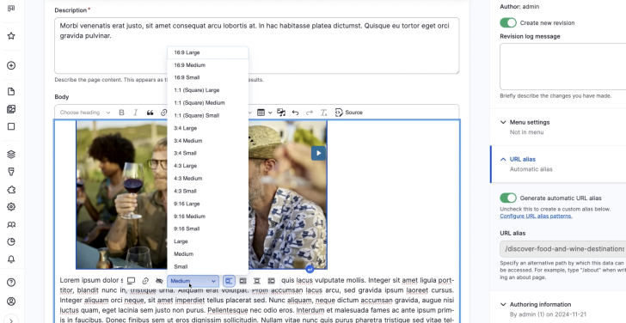
Task: Open the Choose heading dropdown
Action: [x=85, y=113]
